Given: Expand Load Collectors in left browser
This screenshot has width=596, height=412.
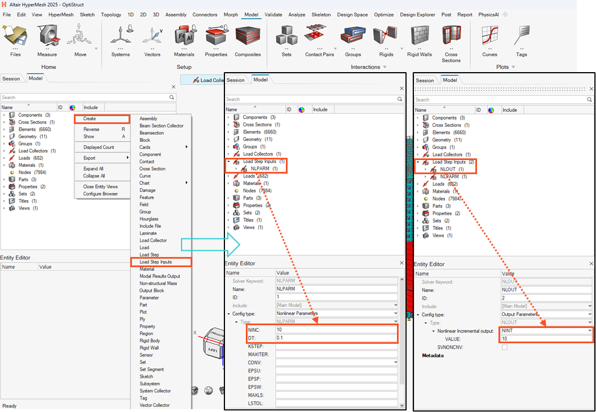Looking at the screenshot, I should (4, 151).
